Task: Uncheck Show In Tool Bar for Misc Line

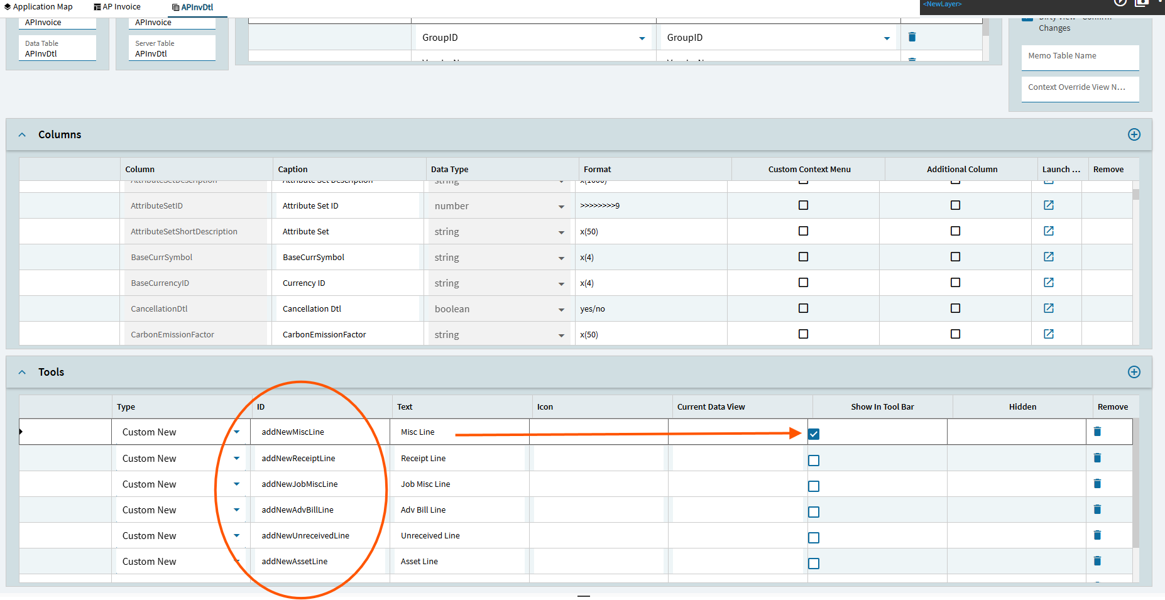Action: click(814, 434)
